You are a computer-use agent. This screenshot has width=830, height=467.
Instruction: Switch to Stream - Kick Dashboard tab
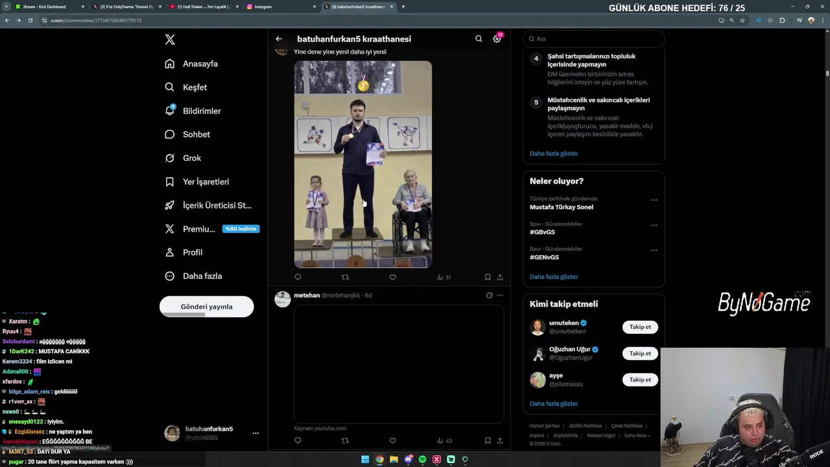point(49,6)
